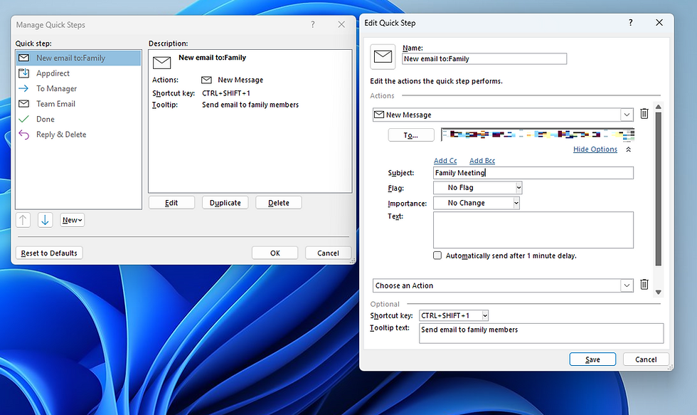
Task: Click the actions list scrollbar thumb
Action: 659,189
